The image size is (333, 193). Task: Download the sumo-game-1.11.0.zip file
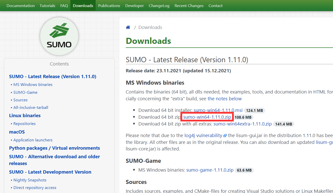click(x=210, y=170)
